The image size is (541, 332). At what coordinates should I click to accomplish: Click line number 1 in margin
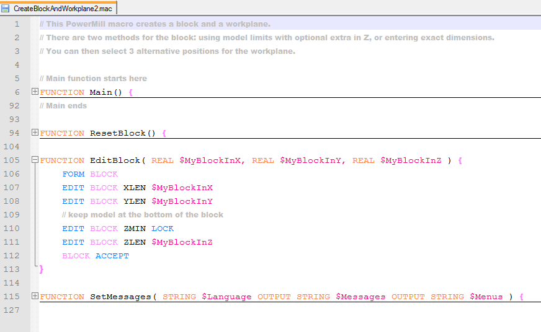click(x=17, y=24)
